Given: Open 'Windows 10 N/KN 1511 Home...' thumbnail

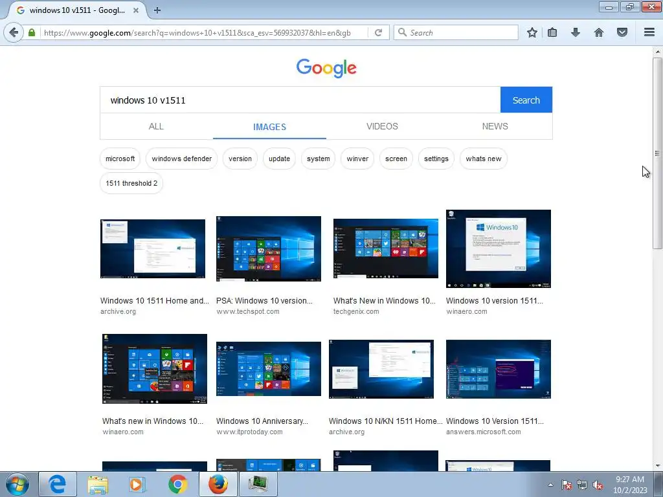Looking at the screenshot, I should [381, 369].
